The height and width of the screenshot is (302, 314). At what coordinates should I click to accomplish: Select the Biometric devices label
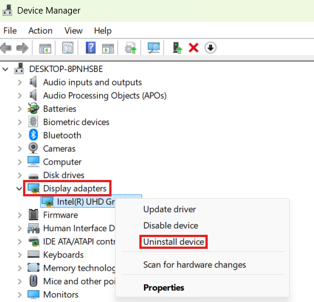click(76, 122)
